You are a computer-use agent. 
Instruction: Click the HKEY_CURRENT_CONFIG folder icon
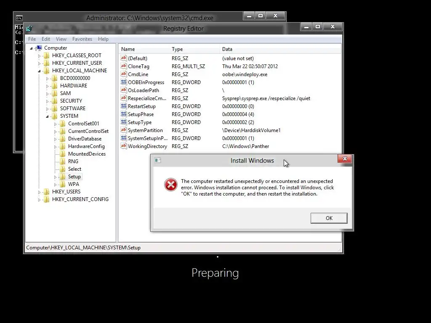[x=47, y=199]
